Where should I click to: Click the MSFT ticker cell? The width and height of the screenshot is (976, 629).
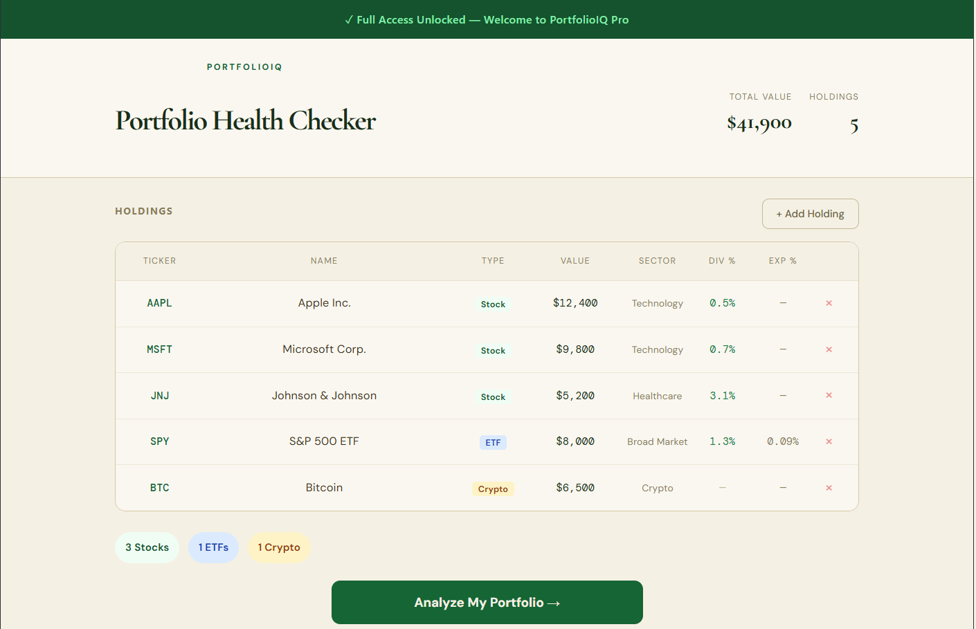click(159, 349)
